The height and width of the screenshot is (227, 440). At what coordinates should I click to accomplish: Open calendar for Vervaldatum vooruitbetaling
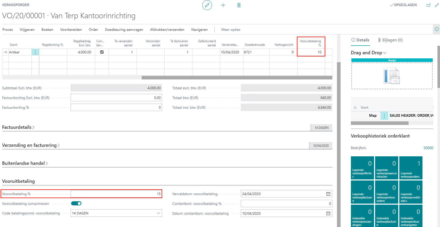point(328,194)
